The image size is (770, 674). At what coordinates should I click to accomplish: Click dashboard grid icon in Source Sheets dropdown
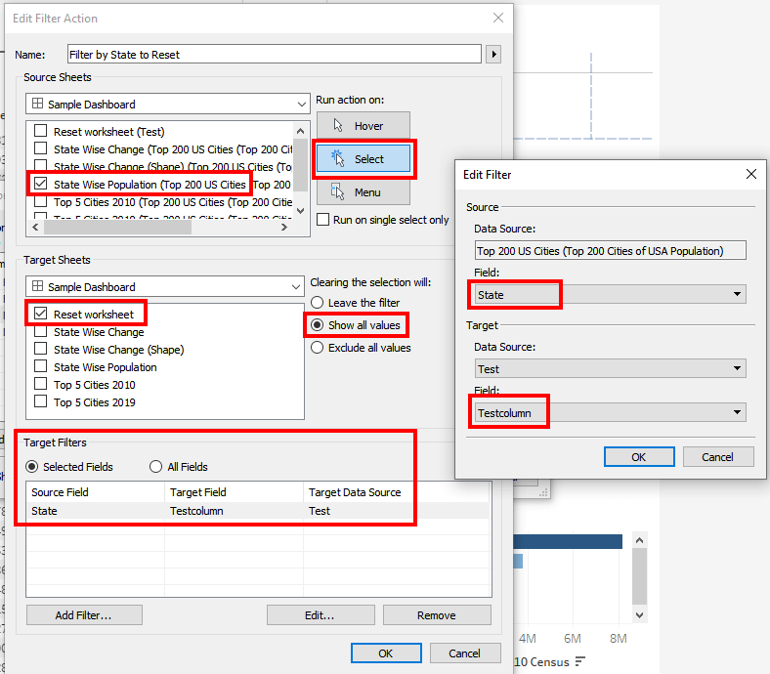pos(37,104)
